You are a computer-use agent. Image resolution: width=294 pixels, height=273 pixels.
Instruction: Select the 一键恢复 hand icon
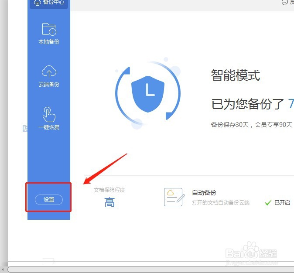click(49, 114)
